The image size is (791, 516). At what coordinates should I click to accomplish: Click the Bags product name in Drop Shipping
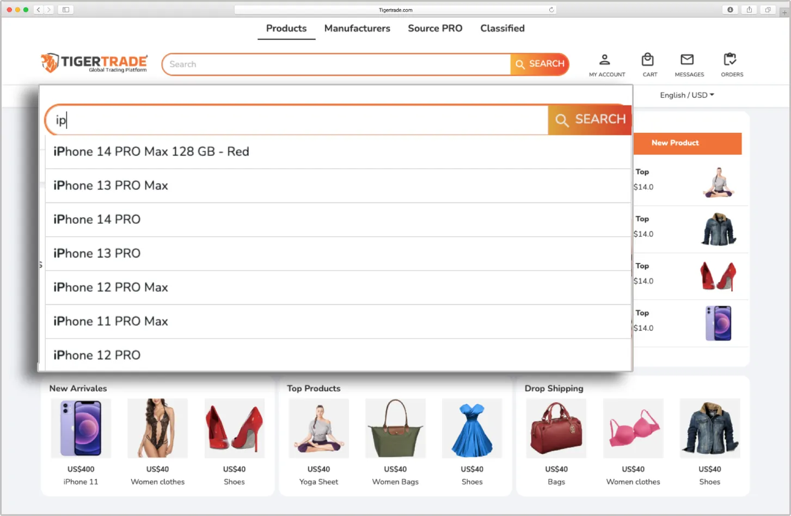coord(556,482)
